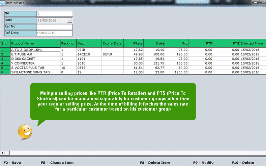
Task: Click F9 - Modify
Action: coord(203,163)
